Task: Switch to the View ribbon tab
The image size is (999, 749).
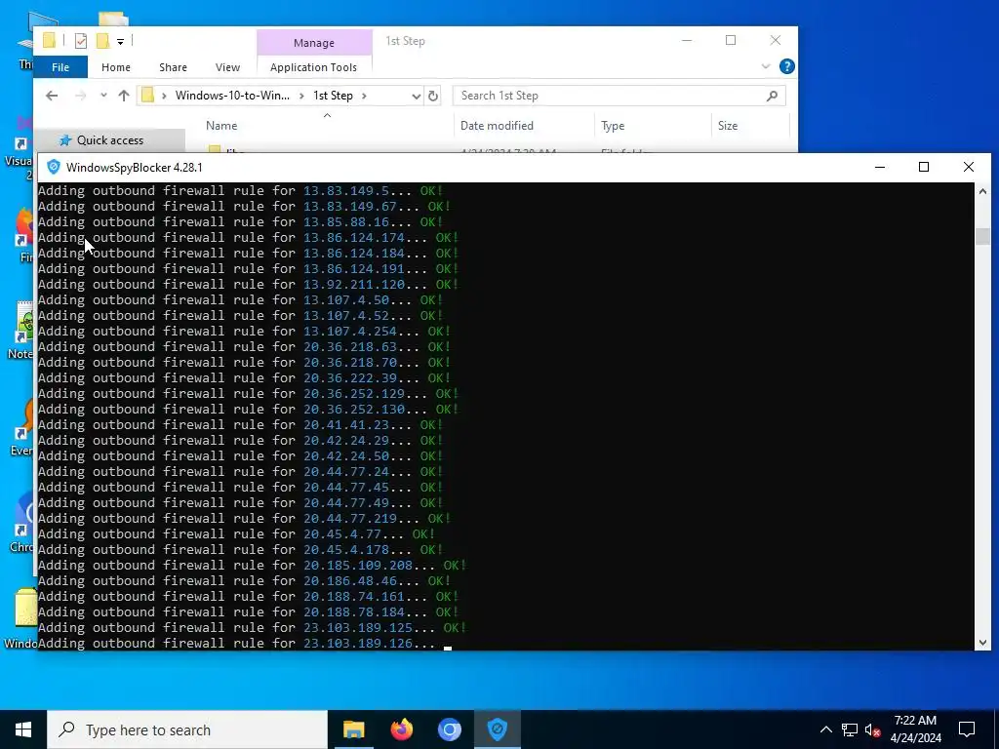Action: coord(227,67)
